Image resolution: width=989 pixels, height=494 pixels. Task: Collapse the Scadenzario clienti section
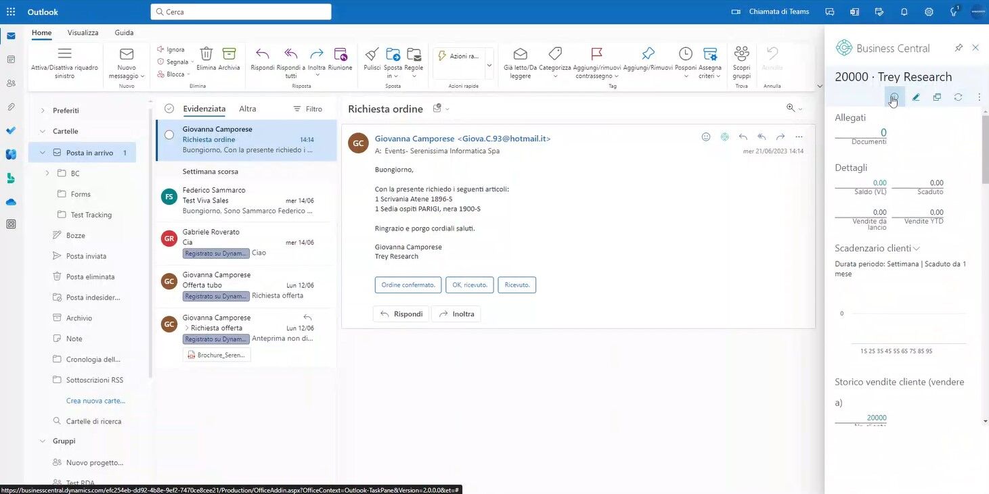tap(916, 248)
